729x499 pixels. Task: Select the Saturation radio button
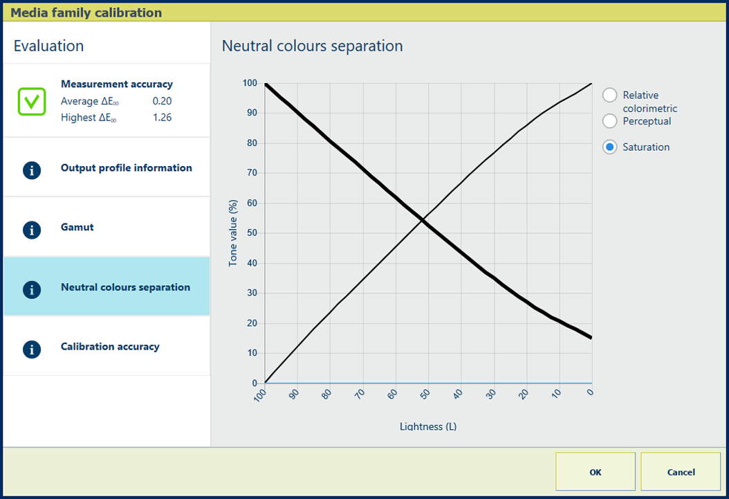tap(609, 147)
